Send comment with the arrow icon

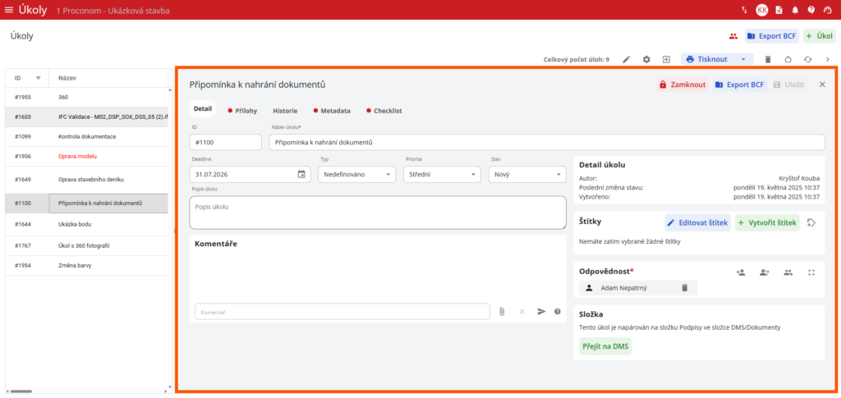[542, 311]
